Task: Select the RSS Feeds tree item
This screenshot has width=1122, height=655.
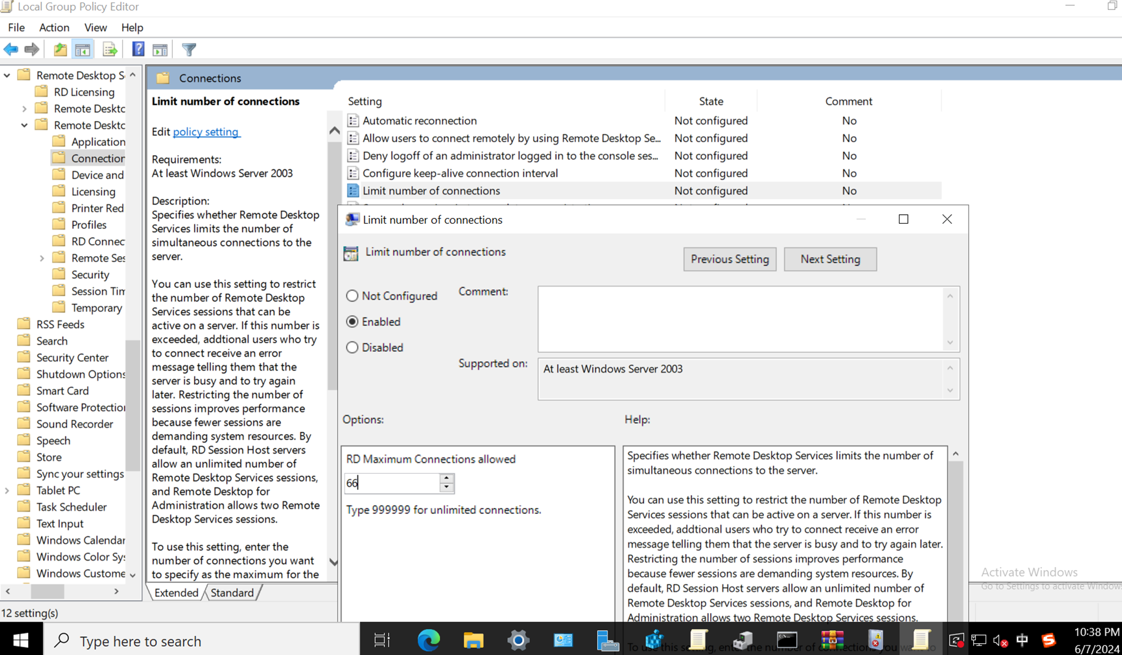Action: (60, 325)
